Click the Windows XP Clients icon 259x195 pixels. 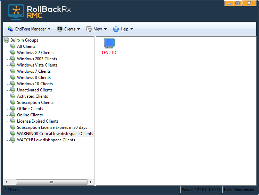(x=12, y=53)
